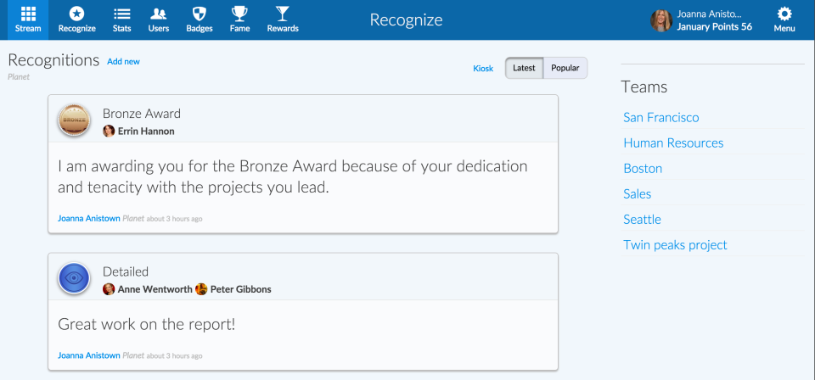Open the Stream grid icon
This screenshot has height=380, width=815.
point(28,14)
